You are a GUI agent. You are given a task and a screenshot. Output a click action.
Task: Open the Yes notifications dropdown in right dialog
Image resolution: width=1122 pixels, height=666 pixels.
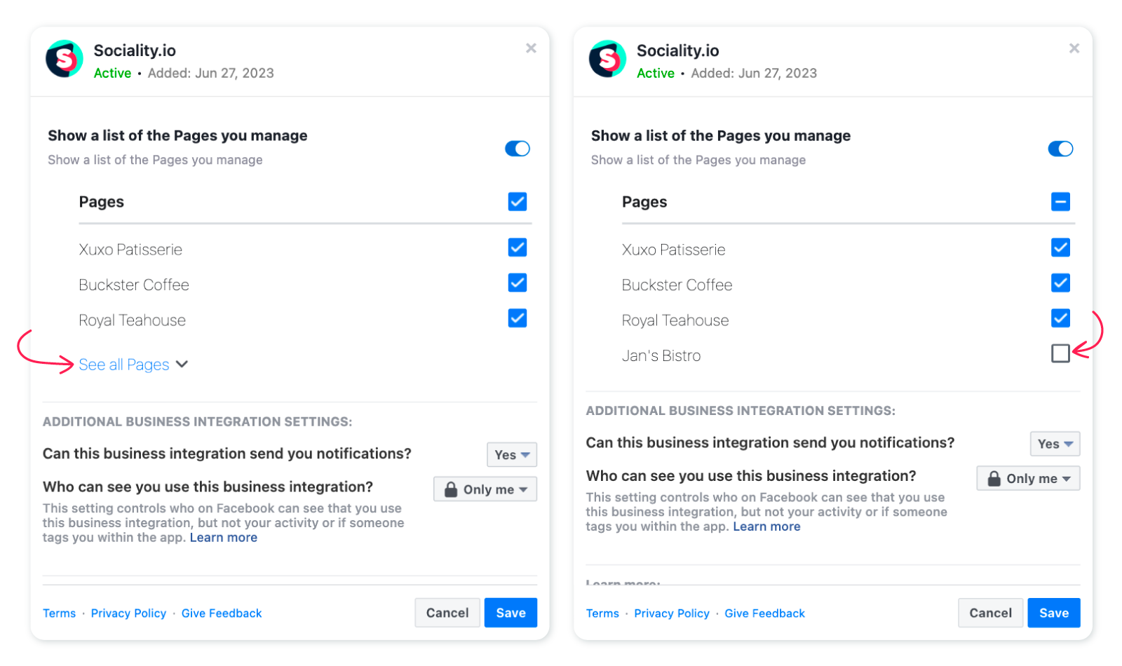coord(1055,444)
